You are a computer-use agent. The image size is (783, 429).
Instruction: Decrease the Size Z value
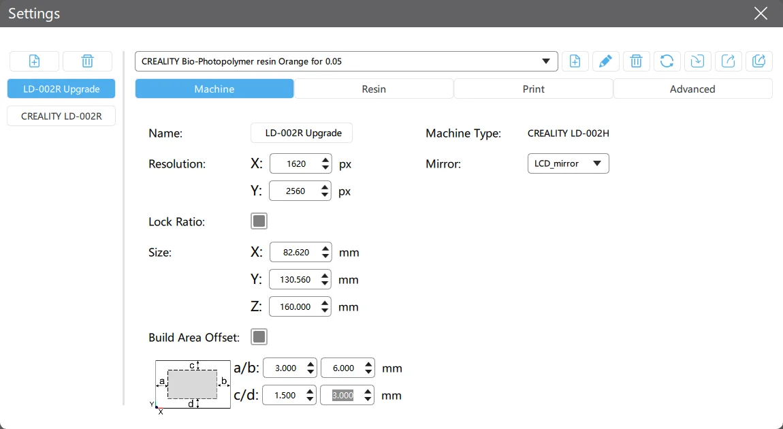coord(325,311)
